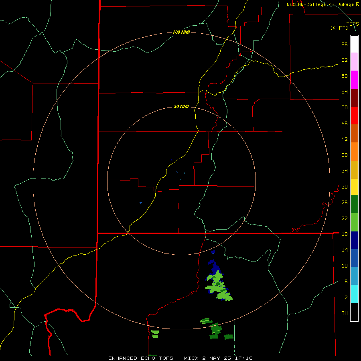Screen dimensions: 361x361
Task: Click the Enhanced Echo Tops KICX caption
Action: click(x=180, y=358)
